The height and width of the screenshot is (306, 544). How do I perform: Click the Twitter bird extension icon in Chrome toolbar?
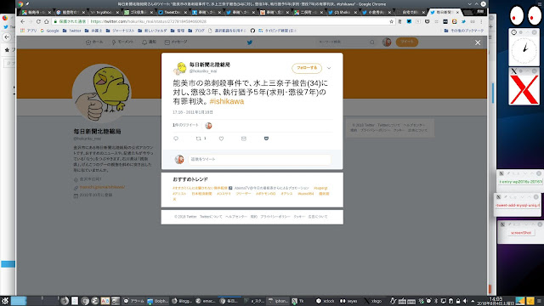463,21
